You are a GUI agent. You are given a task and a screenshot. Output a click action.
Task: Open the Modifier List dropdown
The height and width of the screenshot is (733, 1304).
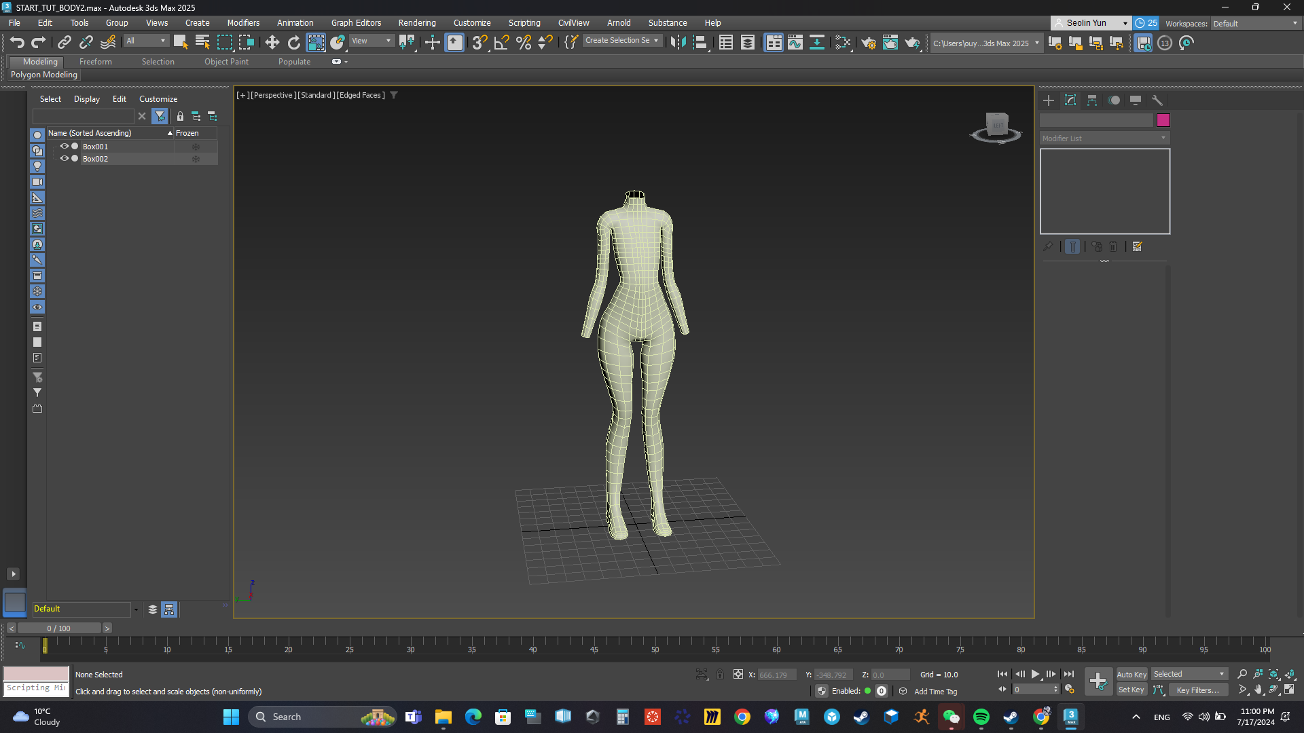pyautogui.click(x=1104, y=138)
